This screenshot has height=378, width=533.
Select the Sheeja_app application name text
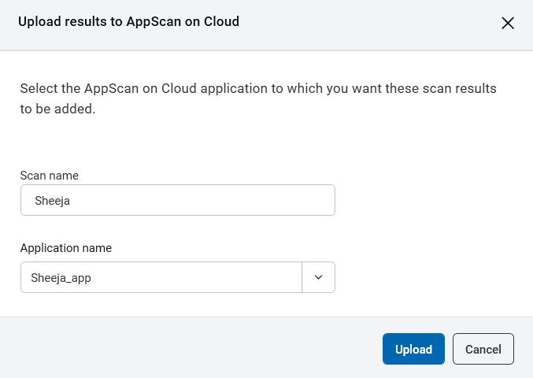[x=61, y=277]
